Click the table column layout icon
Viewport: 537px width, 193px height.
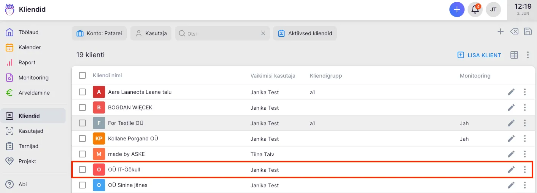click(x=514, y=55)
